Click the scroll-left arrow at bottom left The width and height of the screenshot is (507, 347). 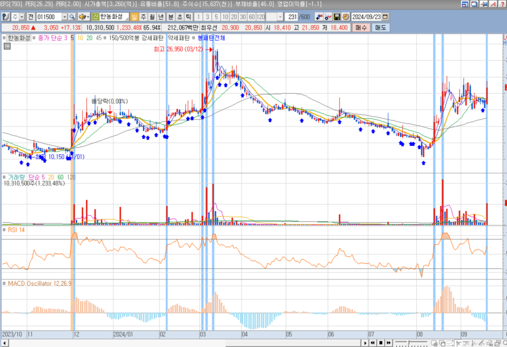tap(5, 343)
